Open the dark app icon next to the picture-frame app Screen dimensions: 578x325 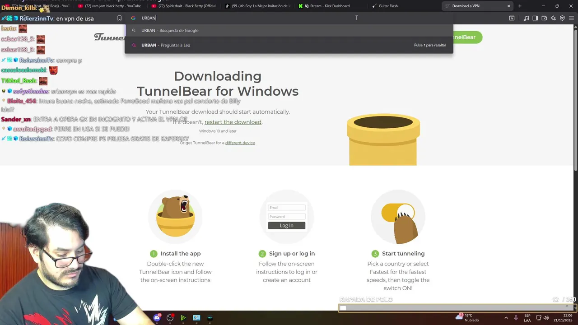pyautogui.click(x=210, y=318)
